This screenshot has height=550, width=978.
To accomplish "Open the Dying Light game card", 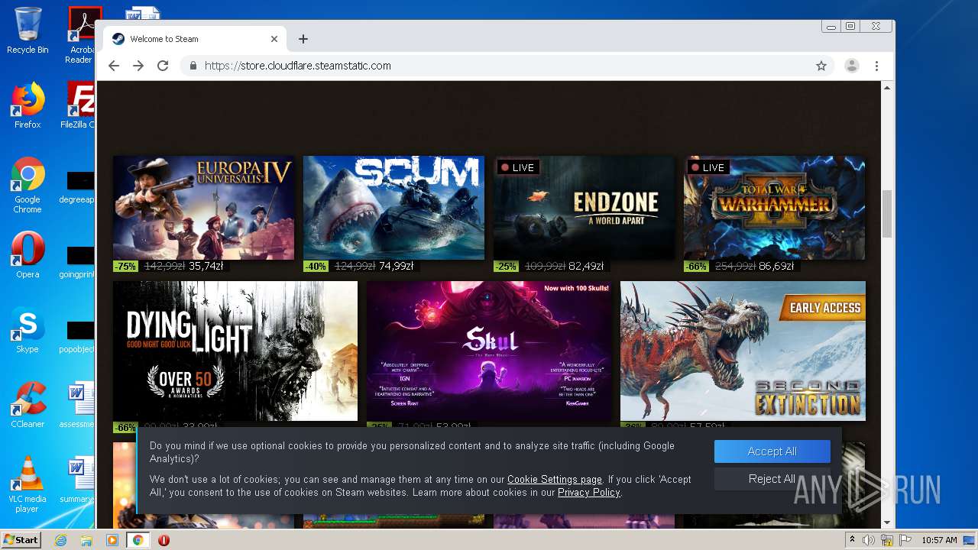I will click(x=235, y=351).
